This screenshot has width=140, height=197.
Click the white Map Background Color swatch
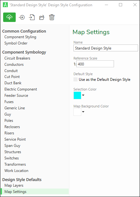pyautogui.click(x=77, y=112)
